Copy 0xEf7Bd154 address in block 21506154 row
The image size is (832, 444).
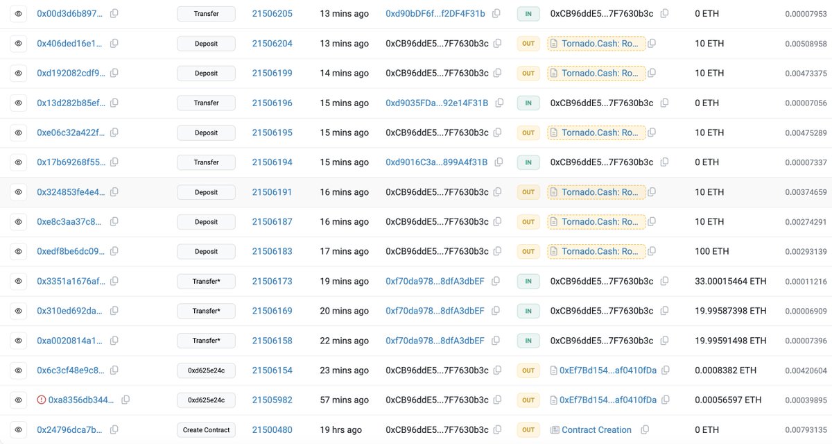pos(667,370)
